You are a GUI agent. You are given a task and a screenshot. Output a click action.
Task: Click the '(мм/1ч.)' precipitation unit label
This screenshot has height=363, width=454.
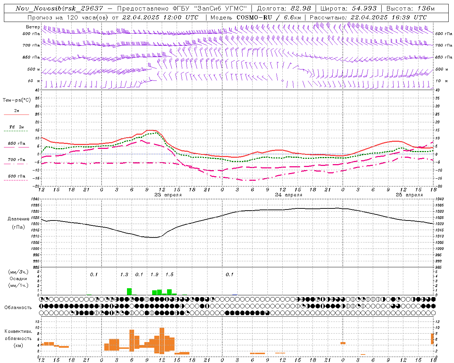coord(18,285)
